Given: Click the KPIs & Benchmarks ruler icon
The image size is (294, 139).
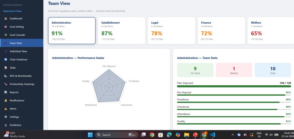Looking at the screenshot, I should (x=5, y=76).
